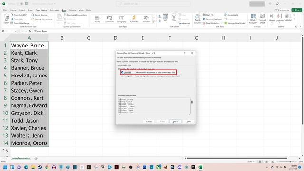Choose the Activities data type
Viewport: 304px width, 171px height.
(x=146, y=19)
